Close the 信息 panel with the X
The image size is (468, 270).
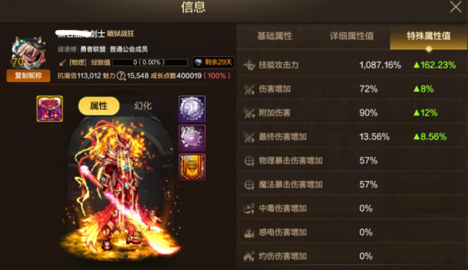[x=456, y=7]
